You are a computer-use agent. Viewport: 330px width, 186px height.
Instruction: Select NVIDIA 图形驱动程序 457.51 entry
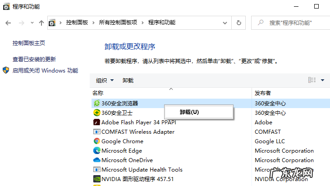pos(137,179)
